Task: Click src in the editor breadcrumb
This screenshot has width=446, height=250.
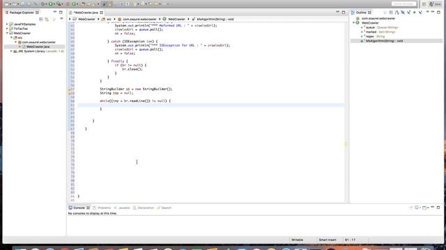Action: pyautogui.click(x=107, y=19)
